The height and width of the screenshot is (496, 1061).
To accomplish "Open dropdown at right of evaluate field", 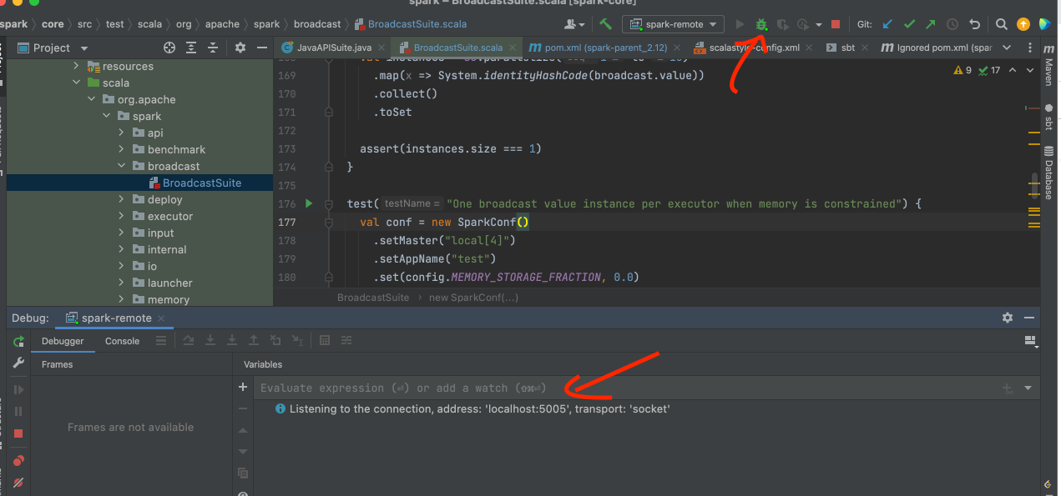I will point(1028,388).
